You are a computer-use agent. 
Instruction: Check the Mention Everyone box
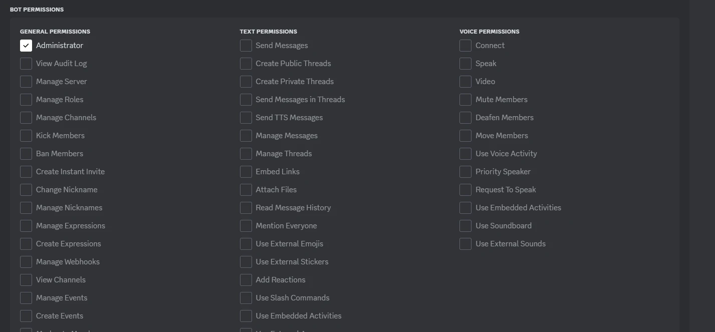(246, 226)
